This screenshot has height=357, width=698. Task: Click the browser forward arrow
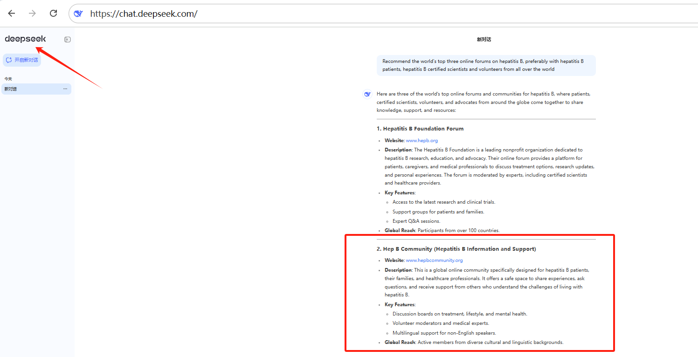tap(32, 14)
